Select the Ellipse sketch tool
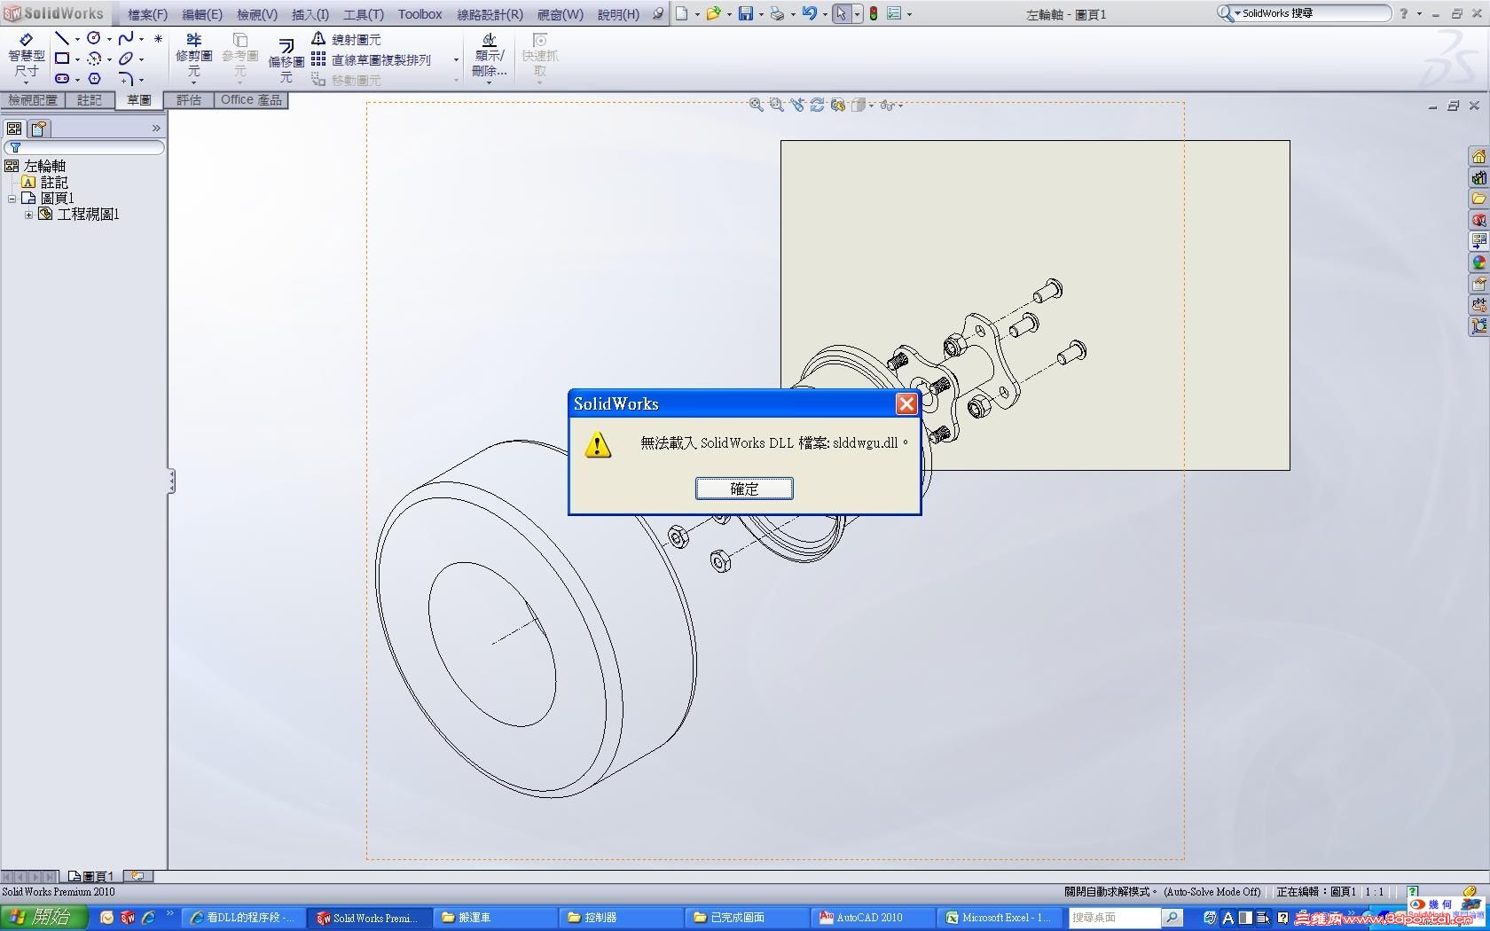 (126, 59)
